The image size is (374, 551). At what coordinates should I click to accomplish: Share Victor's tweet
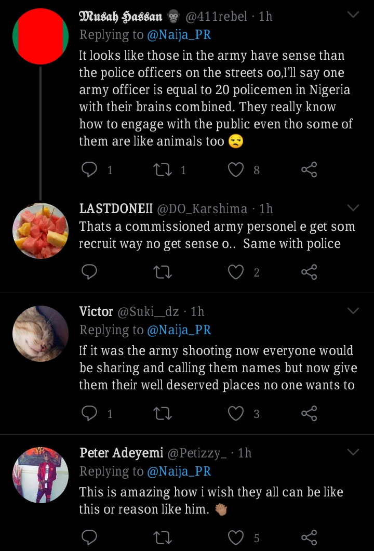(x=309, y=414)
